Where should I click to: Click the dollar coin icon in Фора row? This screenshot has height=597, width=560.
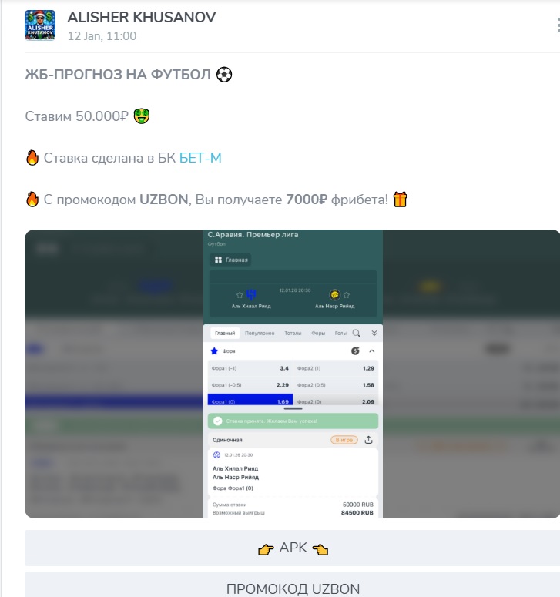(x=355, y=351)
